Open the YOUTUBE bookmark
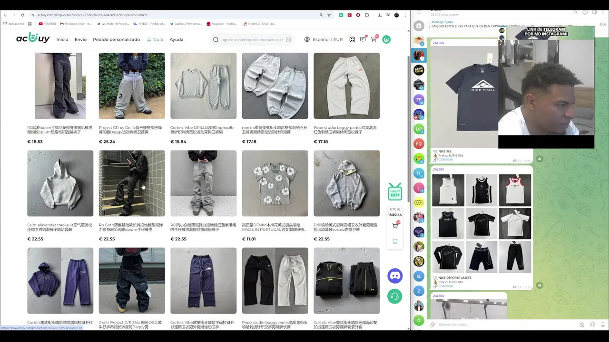The image size is (609, 342). (x=47, y=24)
